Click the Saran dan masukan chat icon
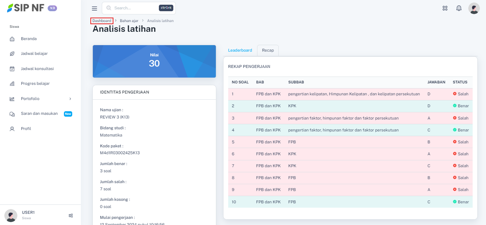486x225 pixels. pyautogui.click(x=12, y=114)
